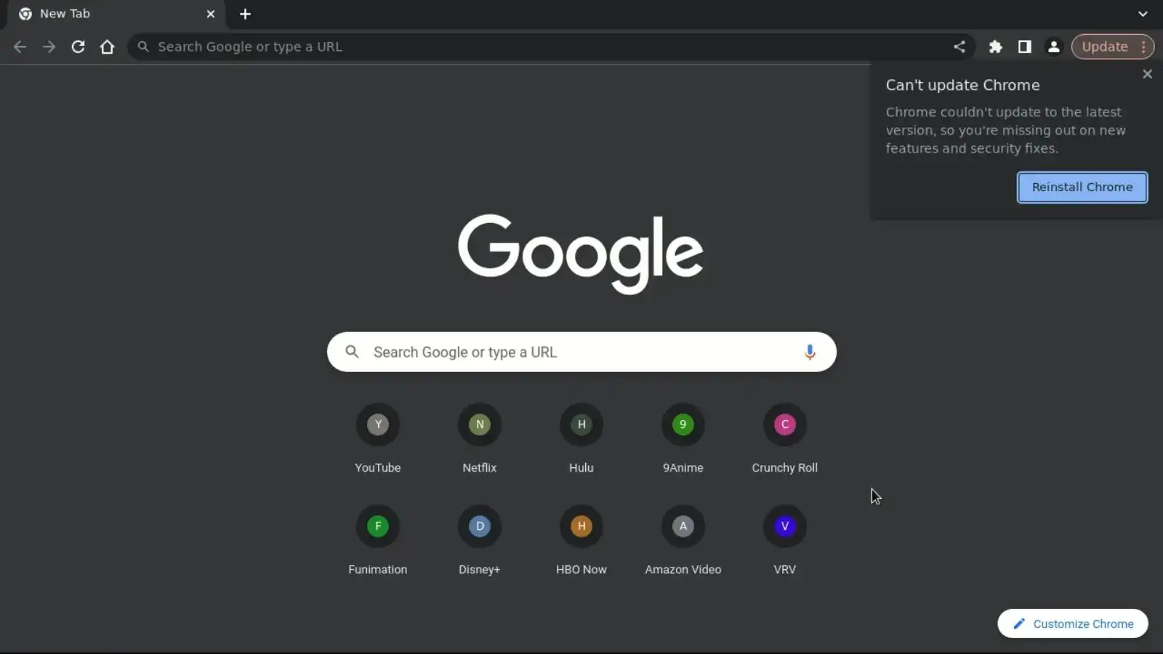Close the New Tab tab
The width and height of the screenshot is (1163, 654).
[211, 14]
